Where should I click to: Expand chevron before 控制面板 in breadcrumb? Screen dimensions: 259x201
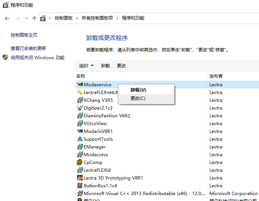pyautogui.click(x=50, y=18)
